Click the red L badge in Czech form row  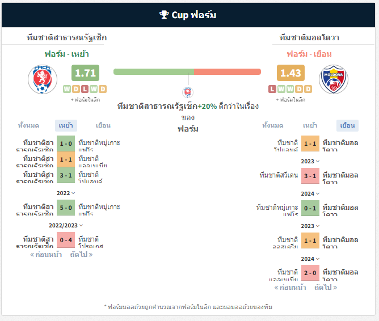coord(85,89)
